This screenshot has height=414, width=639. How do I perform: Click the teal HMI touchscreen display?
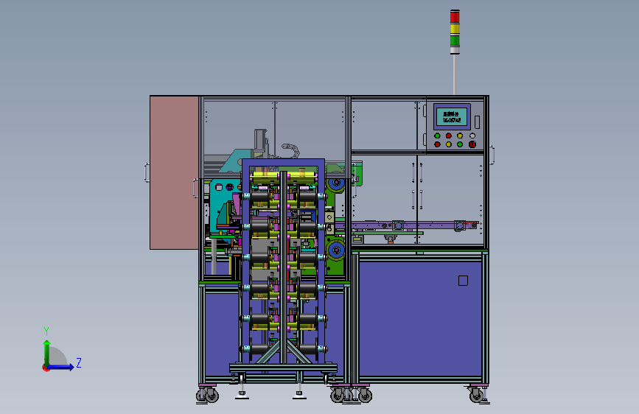(452, 117)
